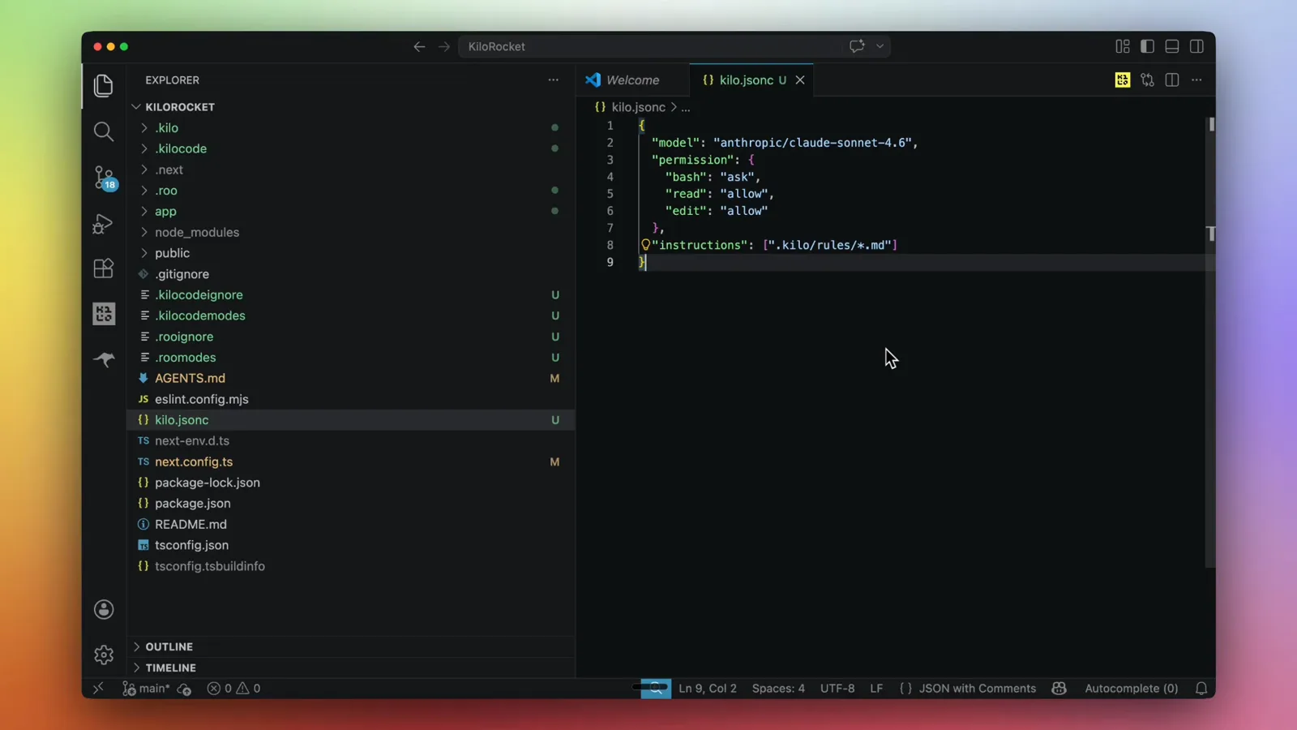Open the Accounts icon
The image size is (1297, 730).
(104, 609)
